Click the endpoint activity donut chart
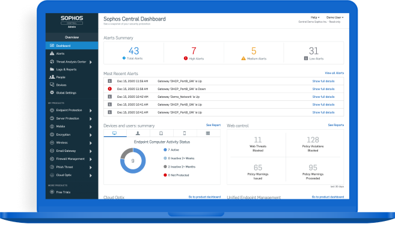 [x=133, y=160]
